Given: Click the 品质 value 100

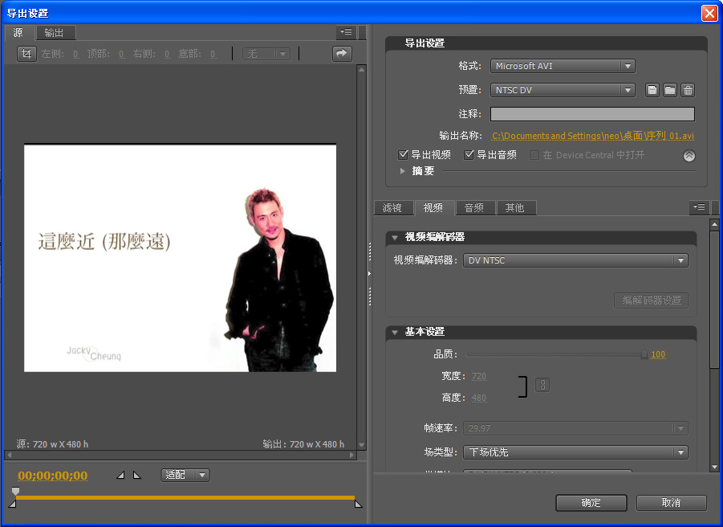Looking at the screenshot, I should coord(658,354).
